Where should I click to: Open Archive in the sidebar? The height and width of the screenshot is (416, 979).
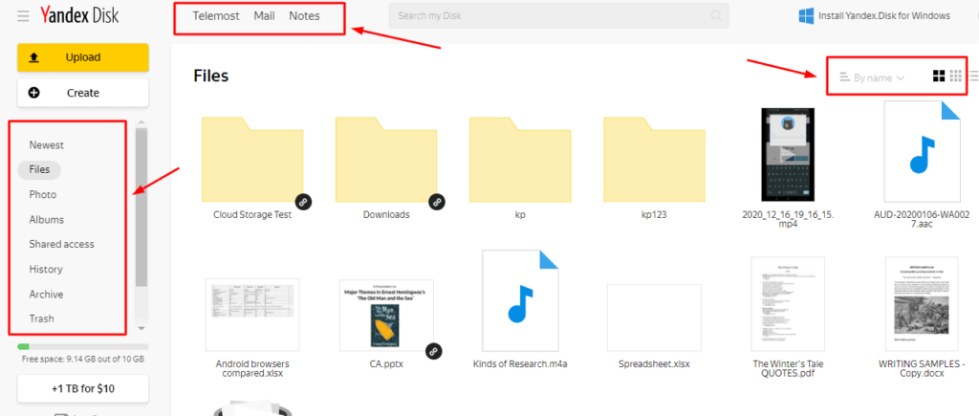pos(46,295)
